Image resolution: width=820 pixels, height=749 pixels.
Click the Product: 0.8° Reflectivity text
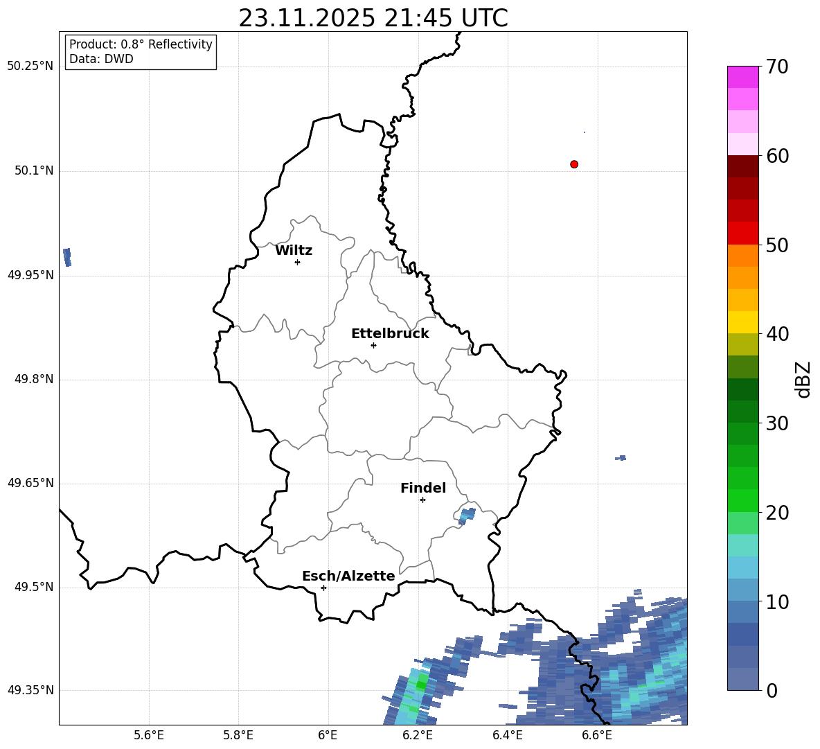(141, 44)
